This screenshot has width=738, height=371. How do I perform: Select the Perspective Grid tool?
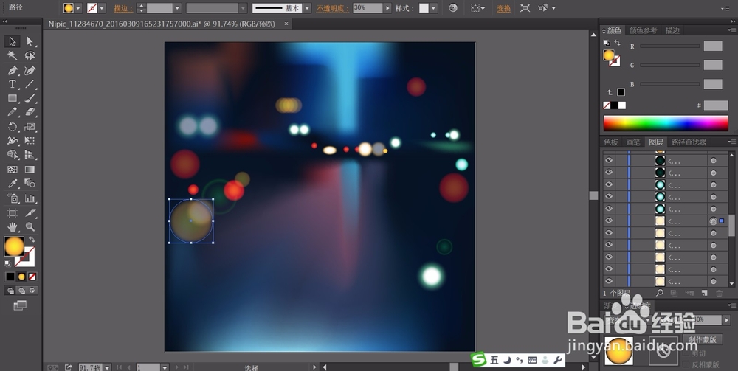pos(30,155)
